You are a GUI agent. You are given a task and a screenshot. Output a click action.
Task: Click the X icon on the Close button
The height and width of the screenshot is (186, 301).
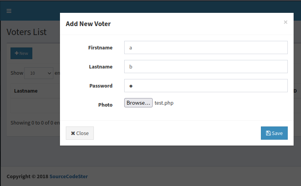(73, 133)
